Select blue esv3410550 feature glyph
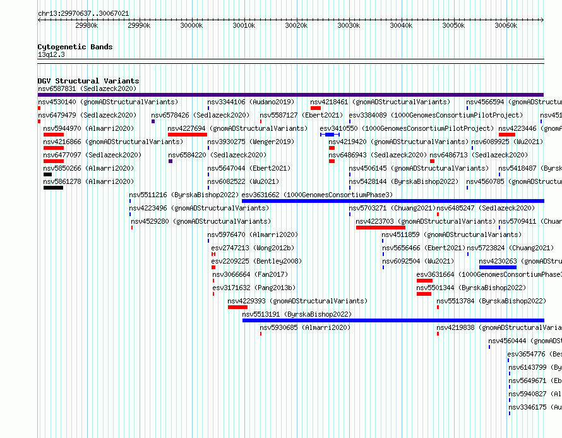 [x=330, y=135]
